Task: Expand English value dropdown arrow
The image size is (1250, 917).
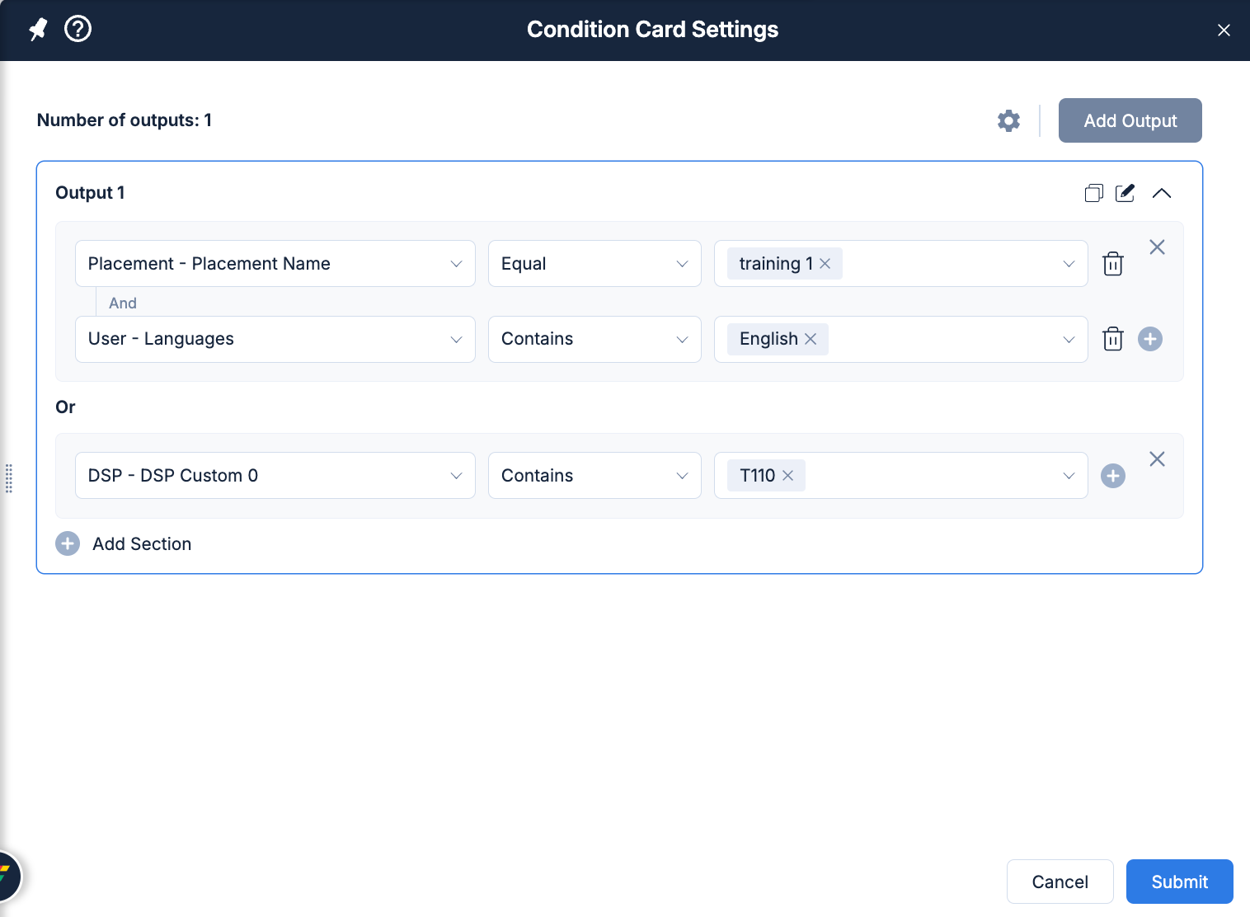Action: [1069, 339]
